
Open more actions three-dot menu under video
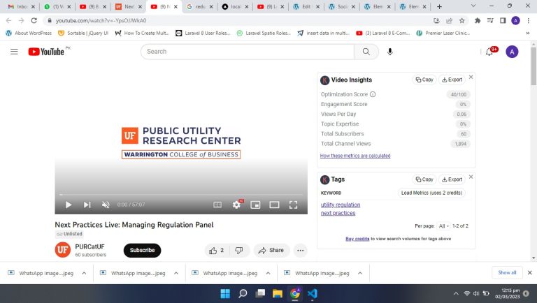click(301, 251)
